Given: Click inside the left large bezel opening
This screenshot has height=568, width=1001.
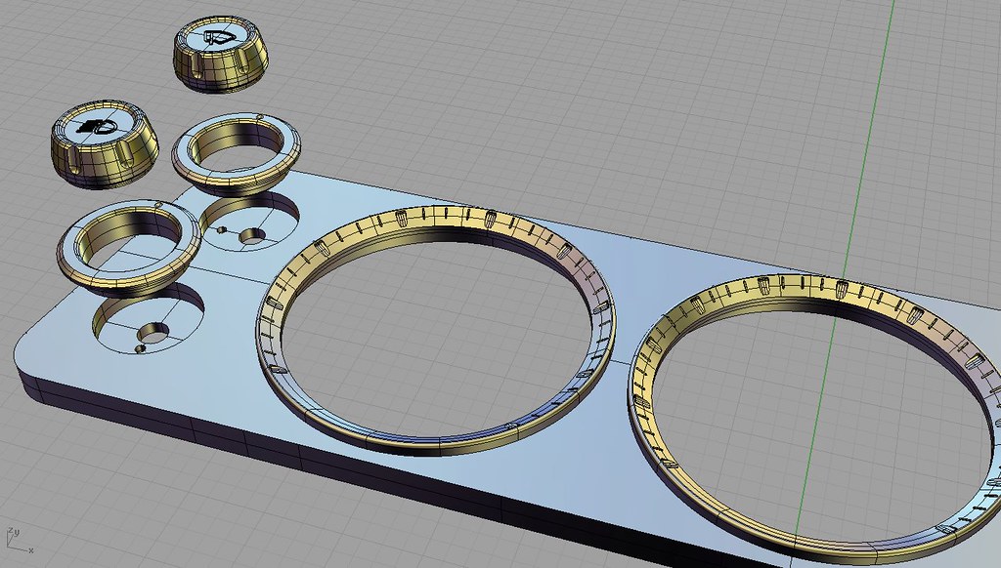Looking at the screenshot, I should [440, 332].
